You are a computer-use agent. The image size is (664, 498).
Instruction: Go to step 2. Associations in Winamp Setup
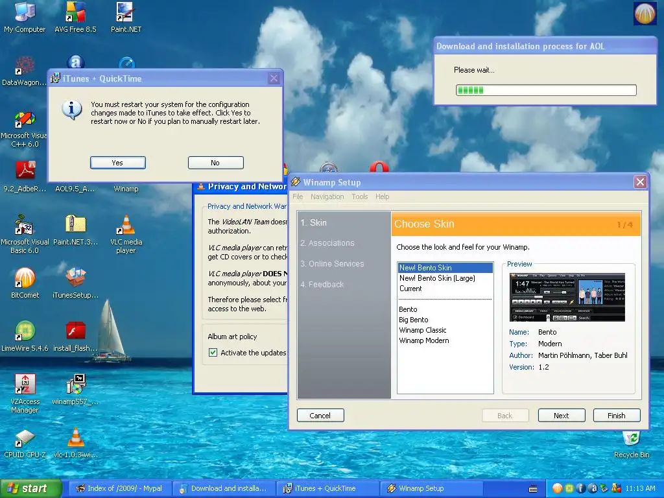coord(327,243)
